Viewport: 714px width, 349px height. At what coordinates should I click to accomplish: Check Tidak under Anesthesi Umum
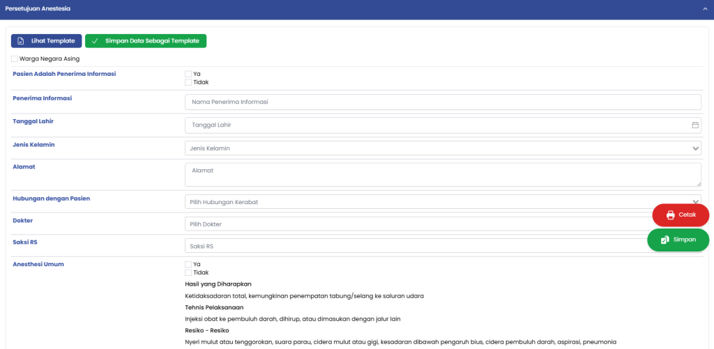coord(188,272)
